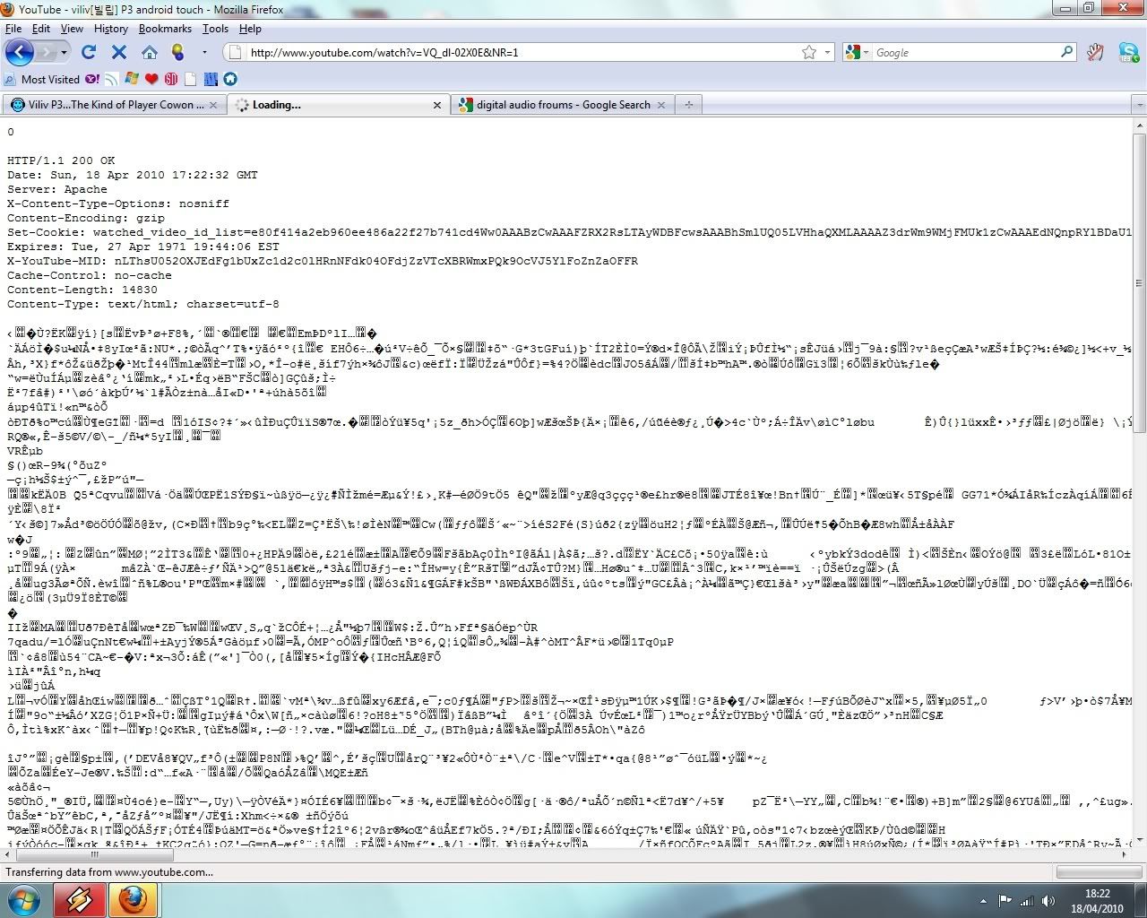Click the vertical scrollbar down arrow
Screen dimensions: 1147x918
pos(1139,841)
